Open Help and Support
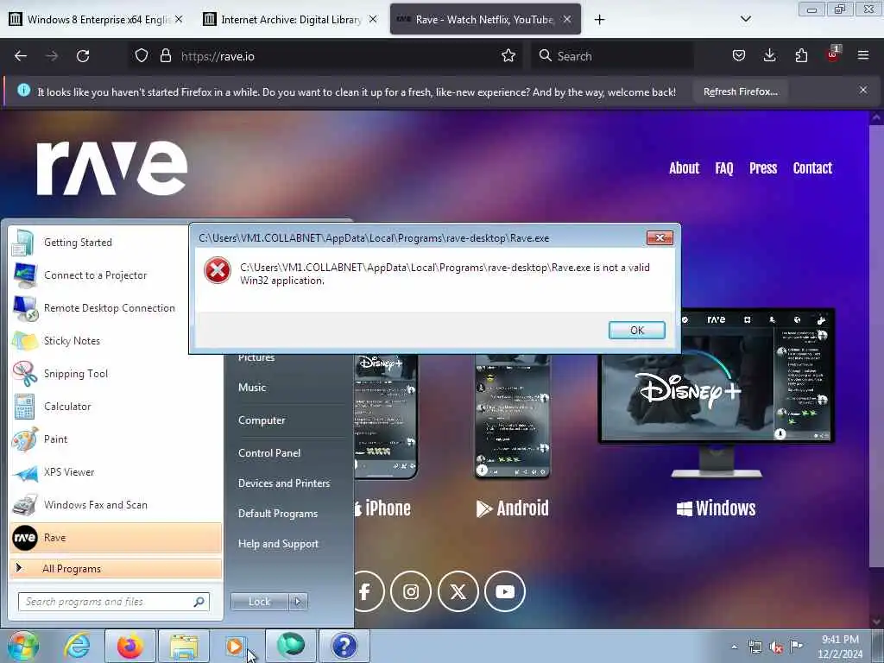This screenshot has width=884, height=663. click(278, 544)
